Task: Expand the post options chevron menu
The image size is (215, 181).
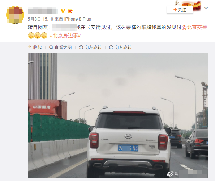Action: [x=206, y=8]
